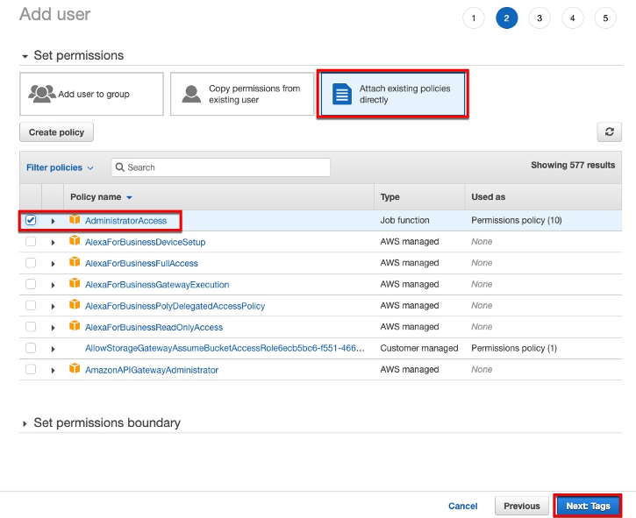The height and width of the screenshot is (518, 636).
Task: Click the AlexaForBusinessDeviceSetup policy box icon
Action: [x=75, y=241]
